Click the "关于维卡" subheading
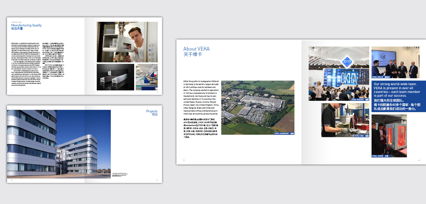Image resolution: width=426 pixels, height=204 pixels. (x=193, y=55)
